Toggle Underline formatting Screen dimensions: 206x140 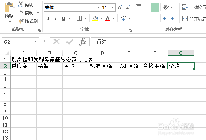tap(64, 18)
